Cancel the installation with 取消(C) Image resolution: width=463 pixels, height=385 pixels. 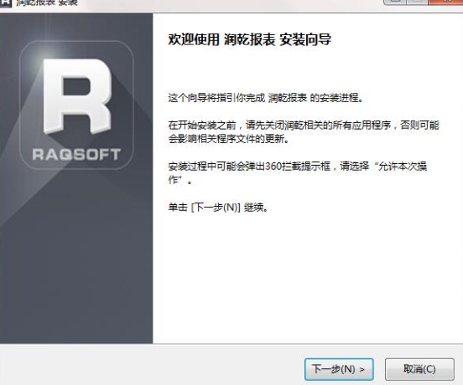point(419,369)
